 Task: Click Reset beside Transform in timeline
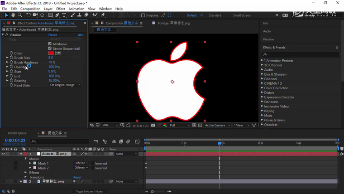77,177
